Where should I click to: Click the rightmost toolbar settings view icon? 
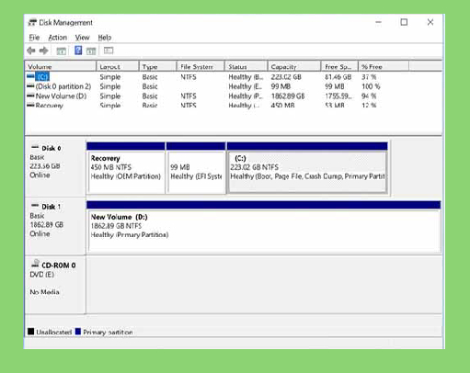[x=109, y=51]
